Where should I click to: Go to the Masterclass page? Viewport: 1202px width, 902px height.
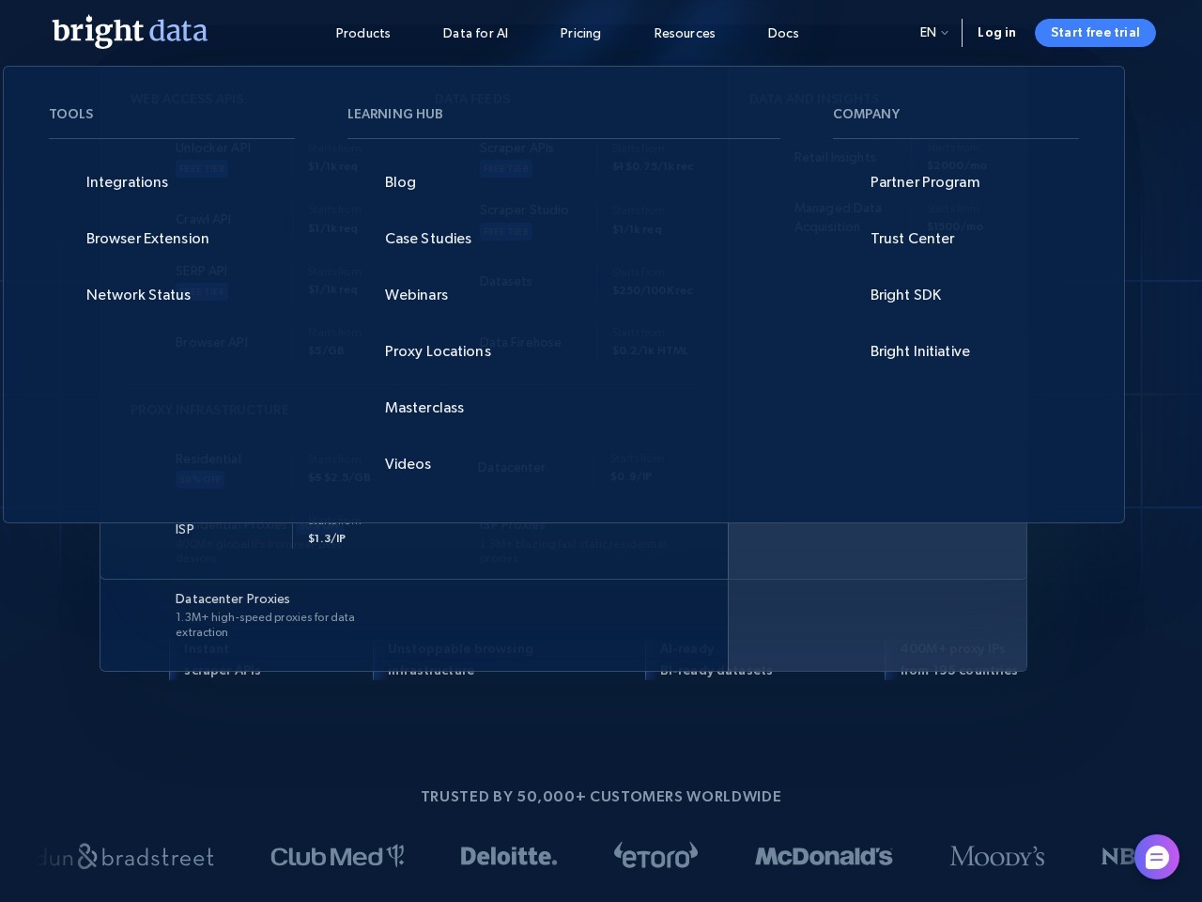tap(424, 408)
